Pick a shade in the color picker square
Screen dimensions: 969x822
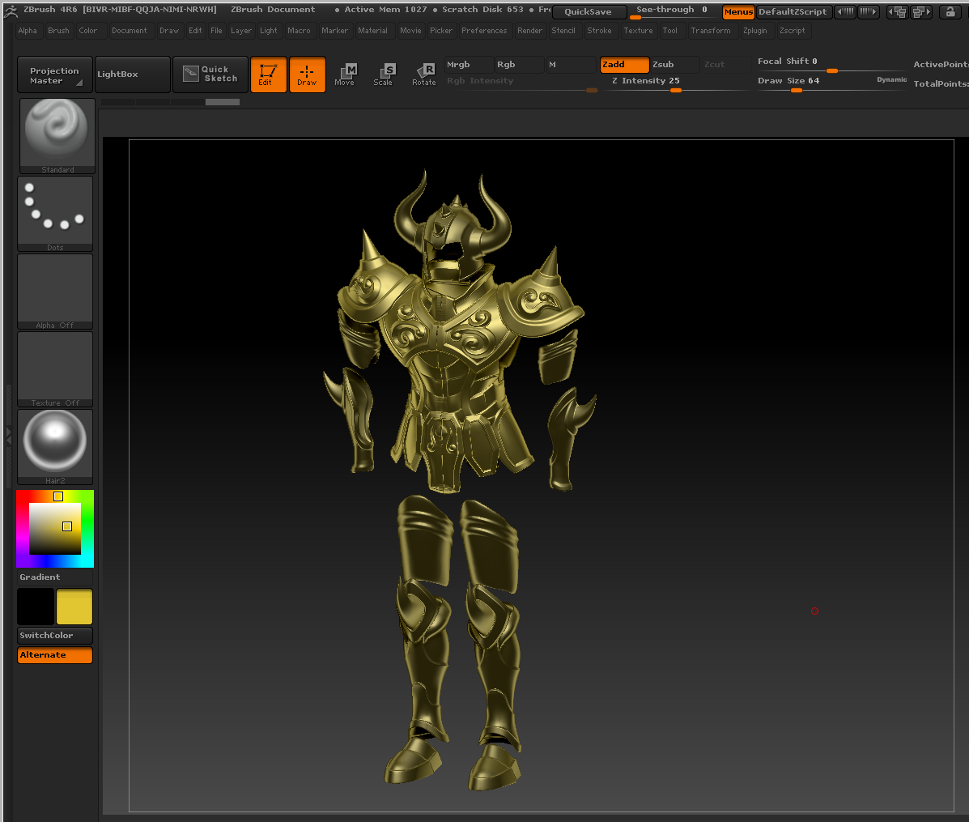coord(55,528)
